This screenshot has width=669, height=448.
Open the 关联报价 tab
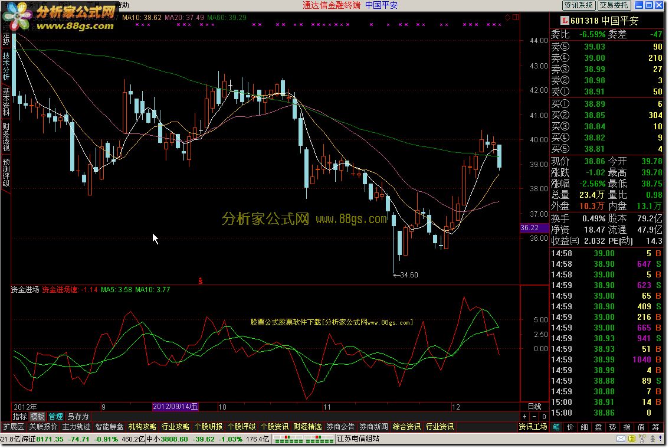[x=43, y=427]
